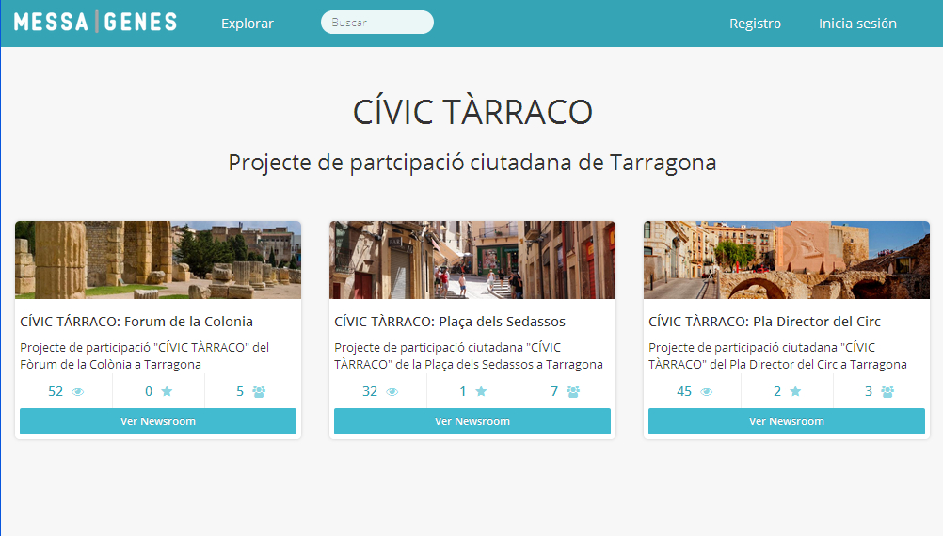
Task: Click the eye icon on Pla Director del Circ card
Action: (x=707, y=392)
